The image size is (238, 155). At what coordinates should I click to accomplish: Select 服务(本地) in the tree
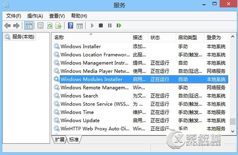20,37
